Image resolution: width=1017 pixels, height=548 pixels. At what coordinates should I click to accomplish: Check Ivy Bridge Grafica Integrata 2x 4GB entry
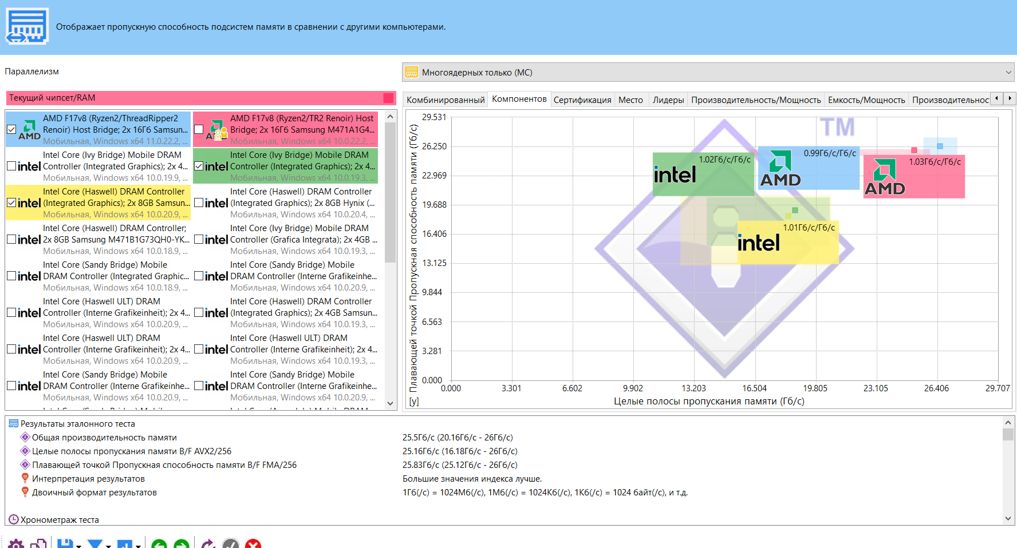[x=199, y=239]
